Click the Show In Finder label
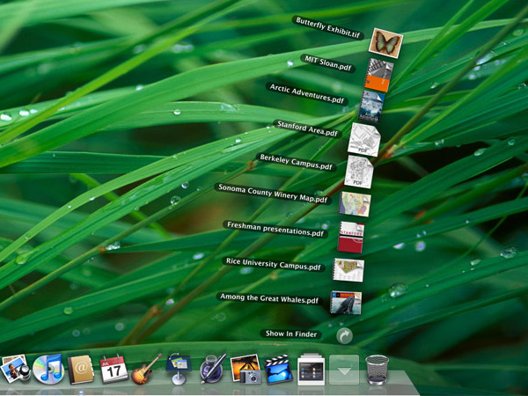This screenshot has height=396, width=528. click(291, 334)
